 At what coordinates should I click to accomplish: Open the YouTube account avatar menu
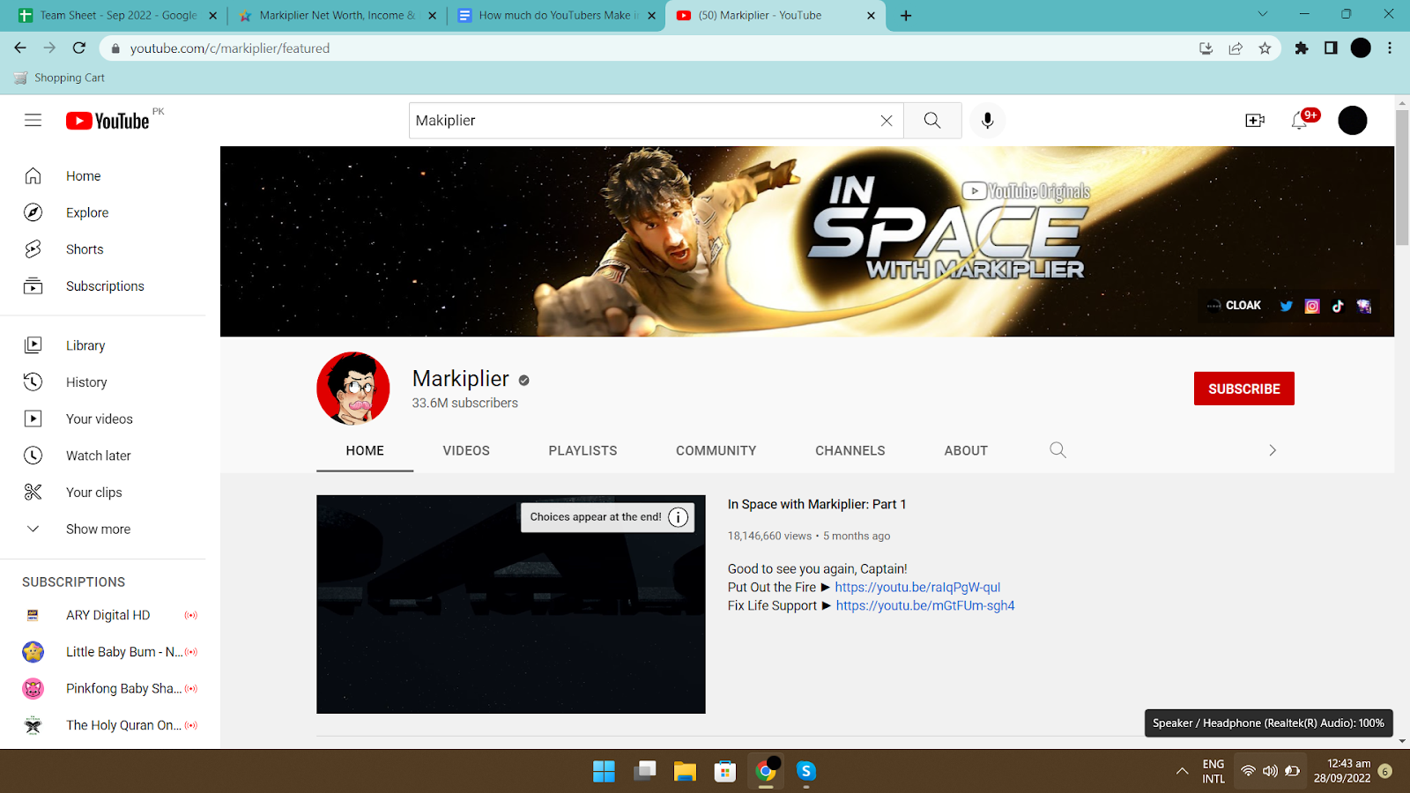[1353, 121]
